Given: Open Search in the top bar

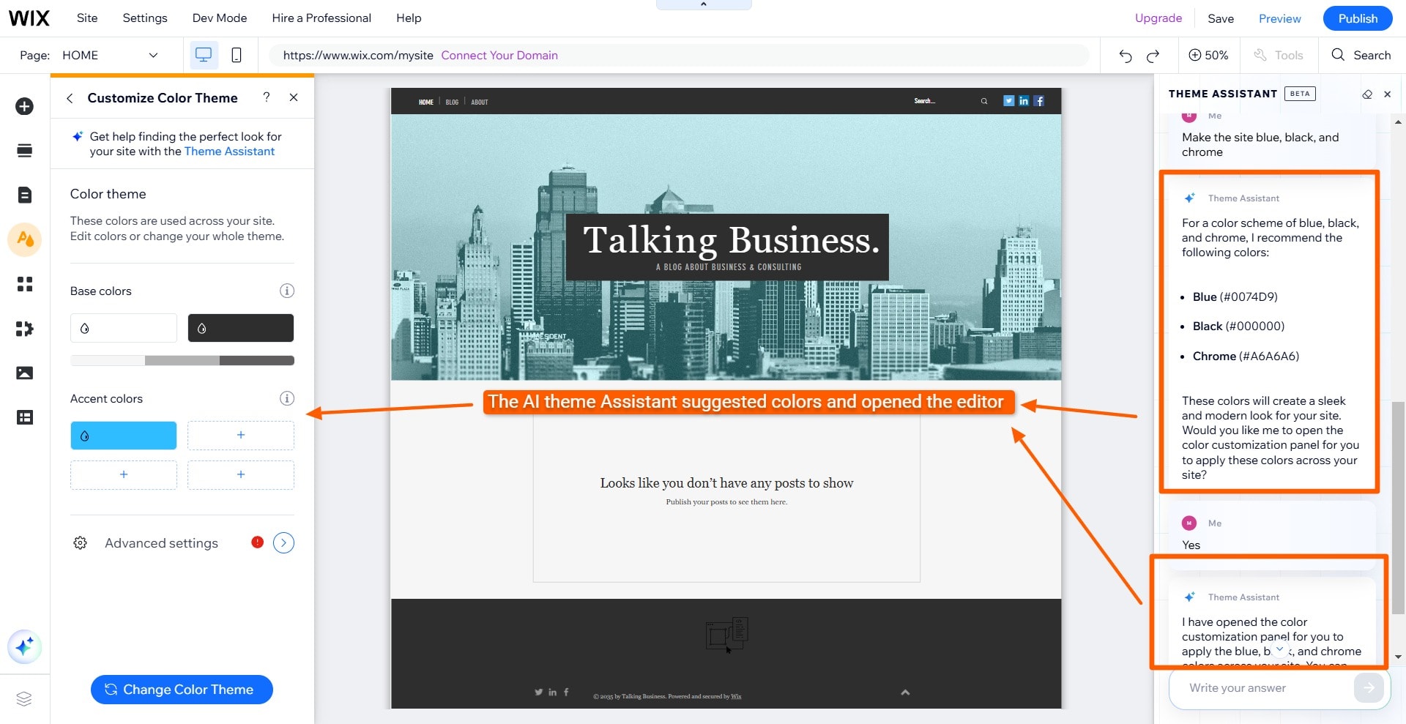Looking at the screenshot, I should click(x=1361, y=55).
